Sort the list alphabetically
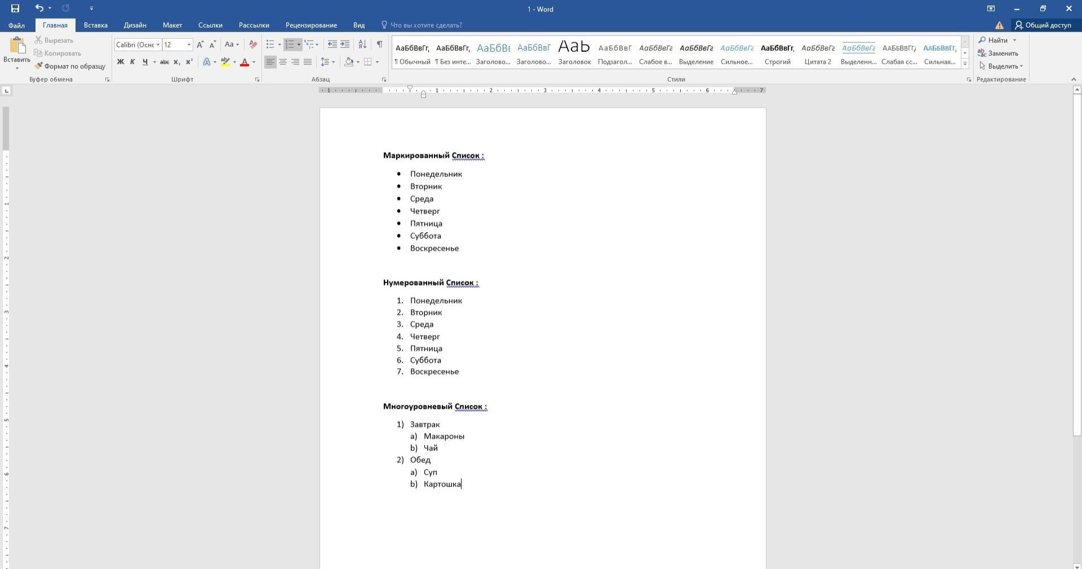 (x=362, y=45)
